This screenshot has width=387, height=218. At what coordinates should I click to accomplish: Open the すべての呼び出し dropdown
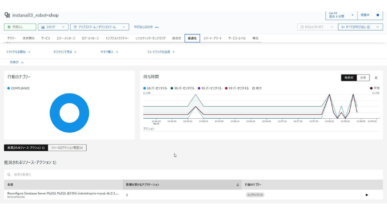(360, 27)
